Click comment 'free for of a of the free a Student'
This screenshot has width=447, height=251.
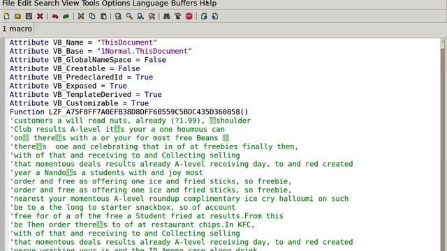click(147, 216)
